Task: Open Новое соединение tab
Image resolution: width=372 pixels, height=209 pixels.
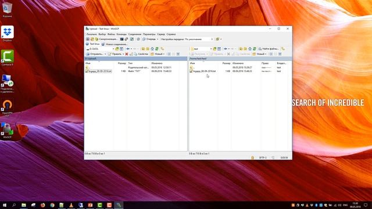Action: [x=115, y=44]
